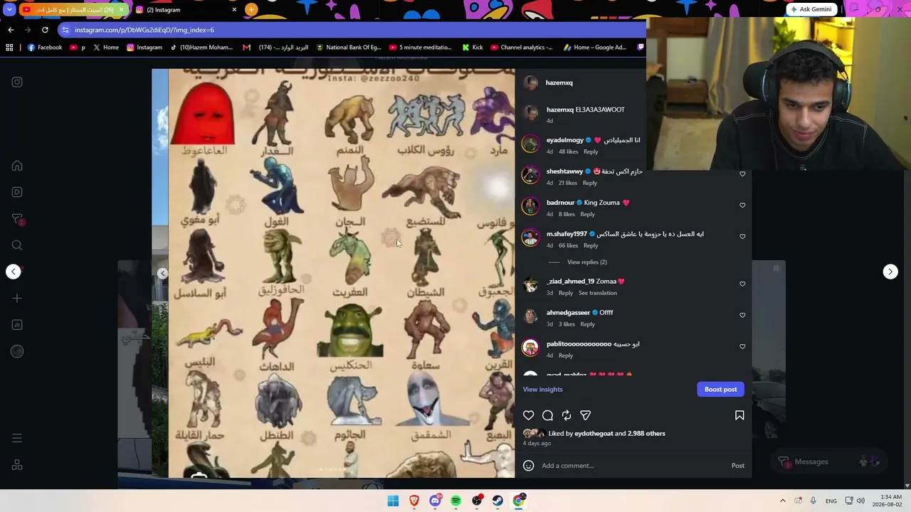Viewport: 911px width, 512px height.
Task: Launch Brave from the taskbar
Action: tap(414, 501)
